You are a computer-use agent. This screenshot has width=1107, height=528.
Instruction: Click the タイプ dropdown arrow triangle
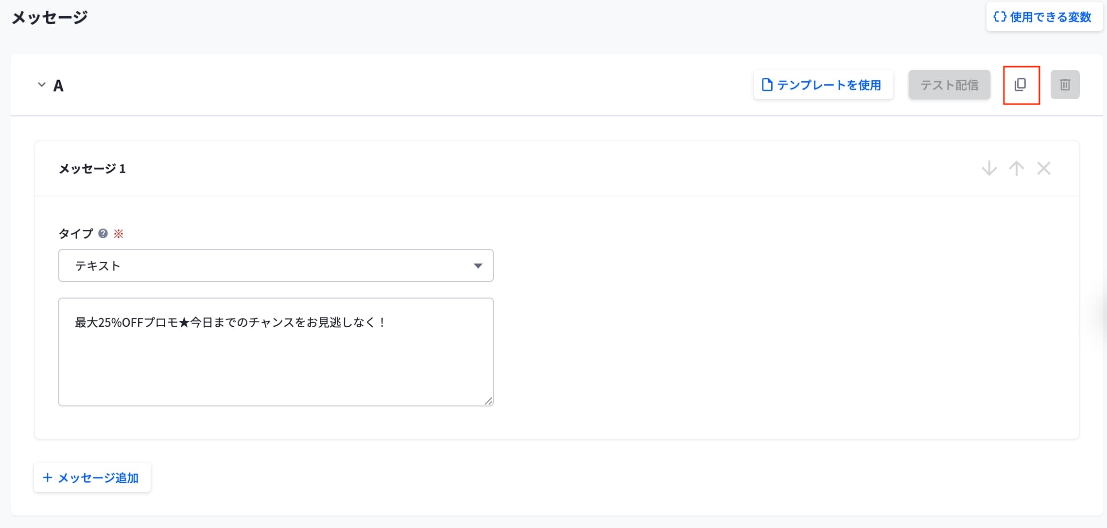[478, 265]
